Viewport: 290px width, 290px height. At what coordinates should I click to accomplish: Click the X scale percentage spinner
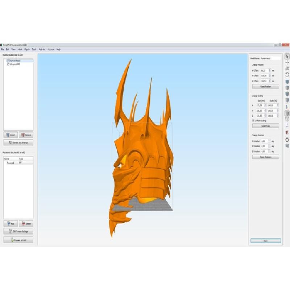pos(278,105)
